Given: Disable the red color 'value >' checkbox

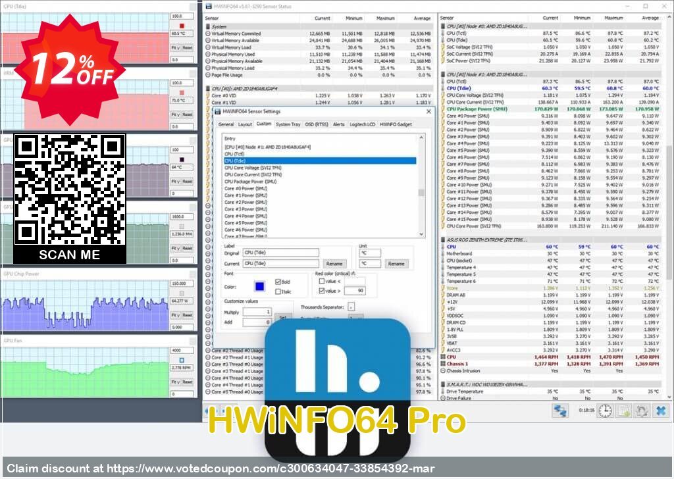Looking at the screenshot, I should point(321,291).
